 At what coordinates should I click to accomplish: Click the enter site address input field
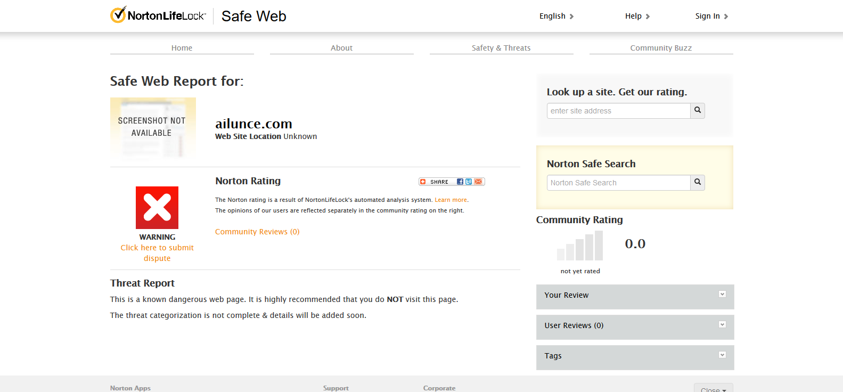(618, 110)
